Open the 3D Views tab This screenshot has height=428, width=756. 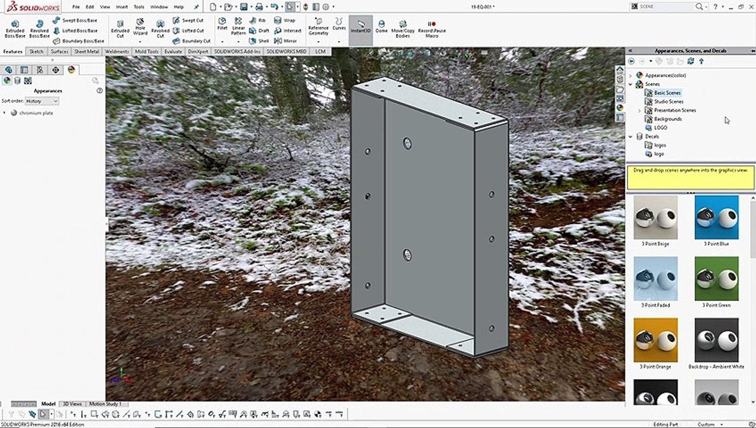73,404
